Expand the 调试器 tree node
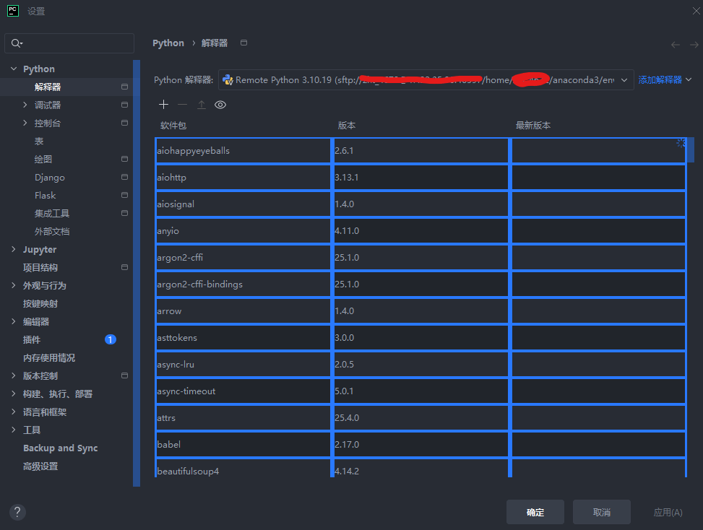This screenshot has height=530, width=703. pos(25,105)
